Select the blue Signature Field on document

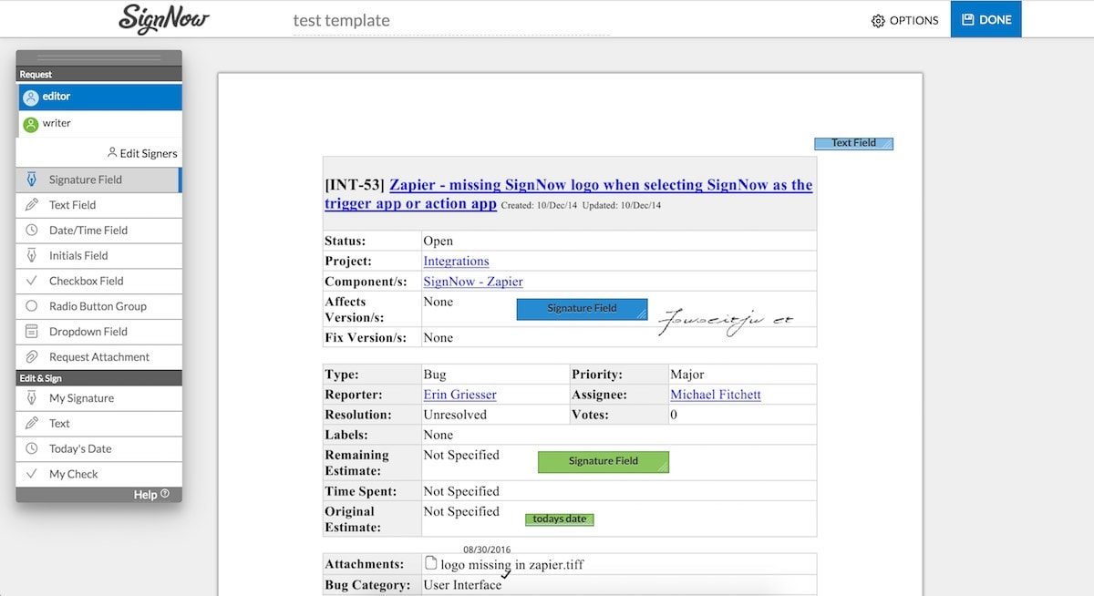582,309
